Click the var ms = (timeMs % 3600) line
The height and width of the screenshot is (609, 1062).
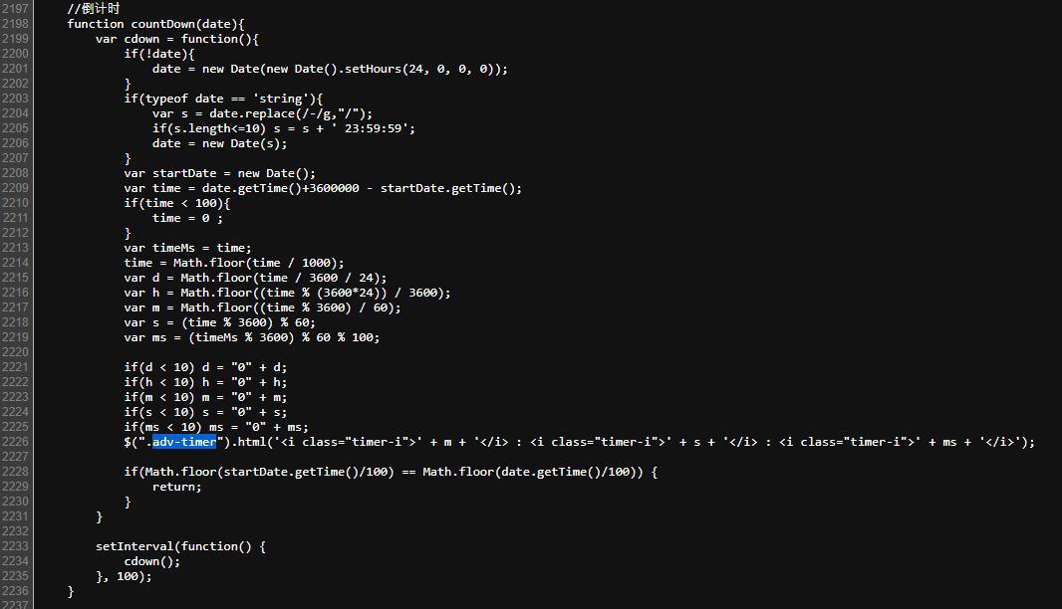[252, 337]
